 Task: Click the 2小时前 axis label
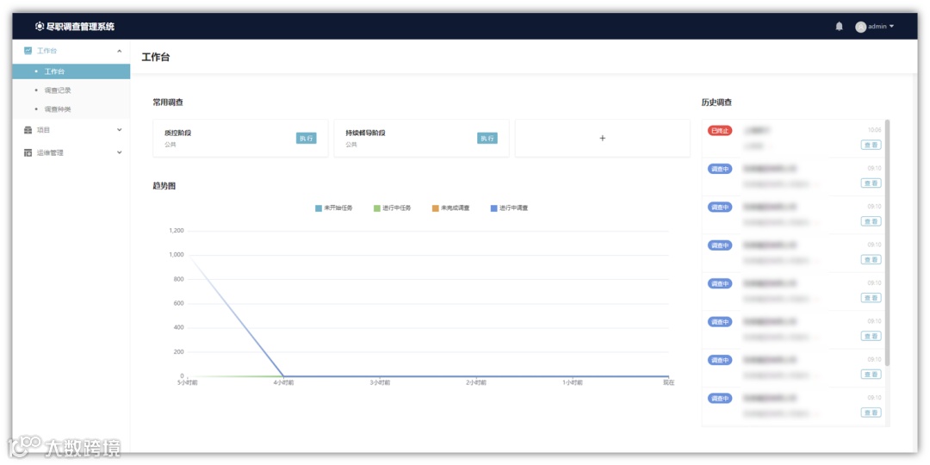tap(475, 383)
